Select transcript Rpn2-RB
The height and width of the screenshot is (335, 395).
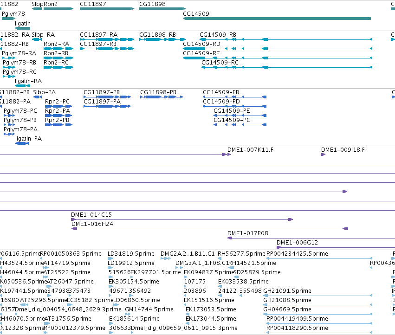pyautogui.click(x=56, y=53)
